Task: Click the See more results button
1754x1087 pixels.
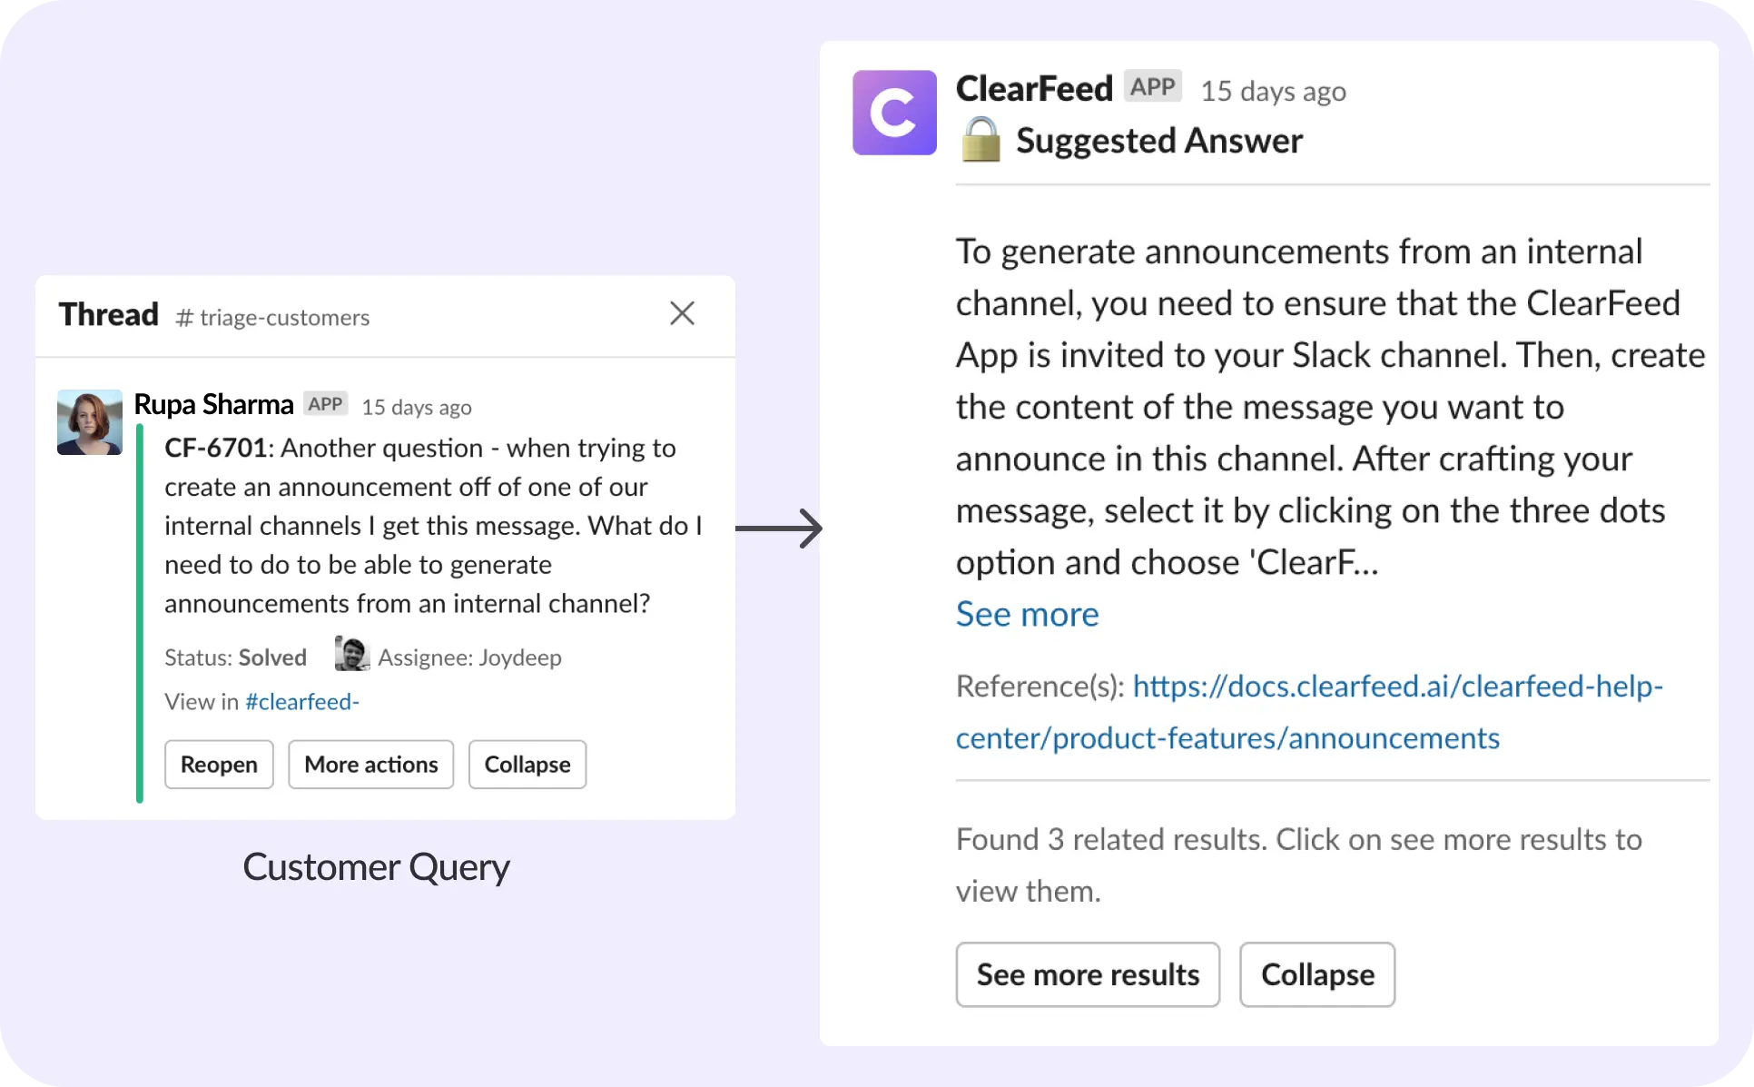Action: [x=1087, y=974]
